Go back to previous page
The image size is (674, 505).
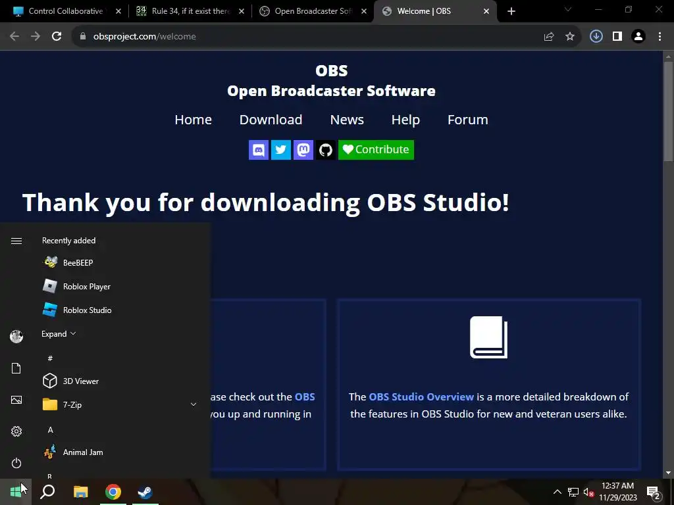tap(14, 37)
